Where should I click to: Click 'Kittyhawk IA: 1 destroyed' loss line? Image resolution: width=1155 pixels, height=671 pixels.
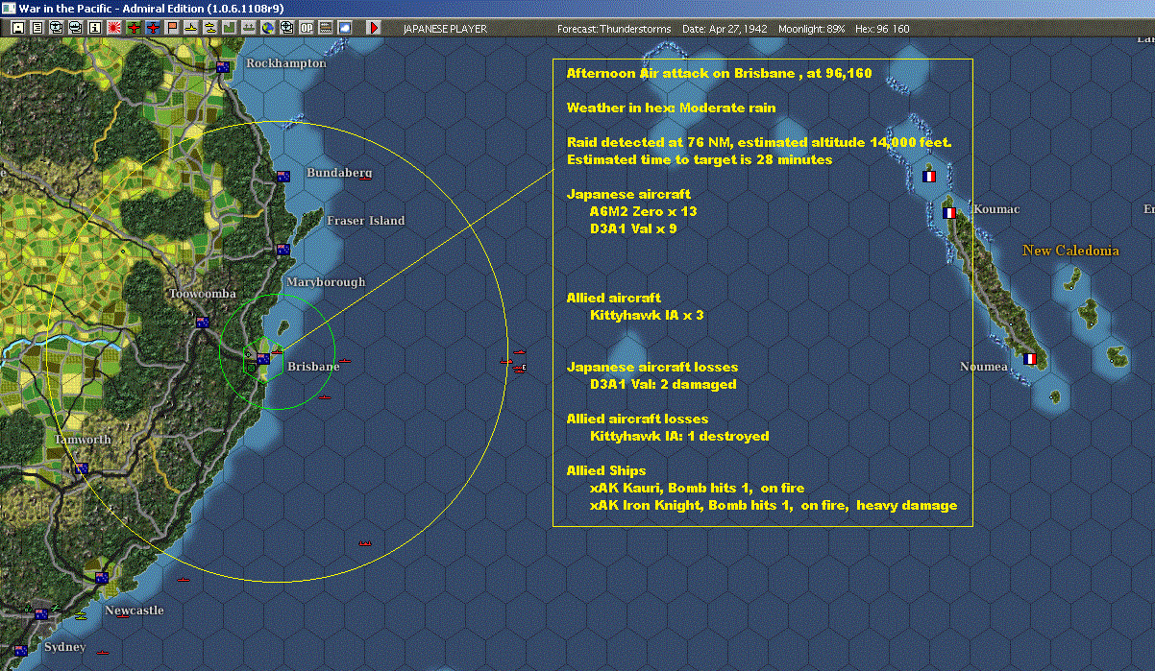pyautogui.click(x=679, y=436)
